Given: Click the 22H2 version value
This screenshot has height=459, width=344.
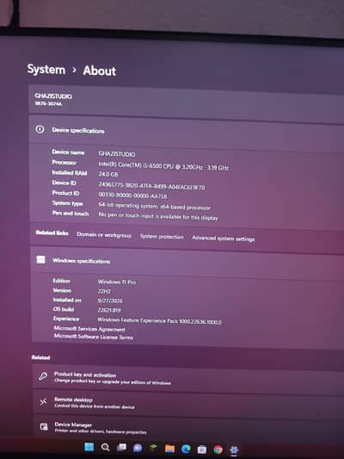Looking at the screenshot, I should (104, 291).
